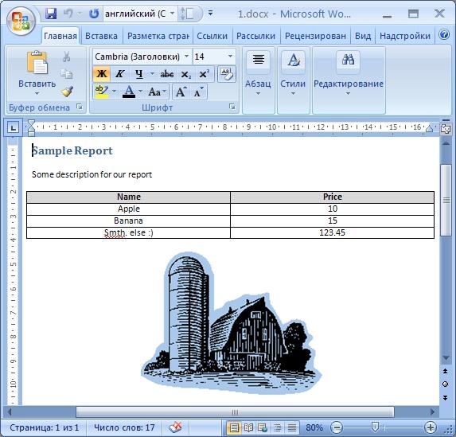Viewport: 456px width, 437px height.
Task: Toggle ruler visibility icon above scrollbar
Action: (x=446, y=129)
